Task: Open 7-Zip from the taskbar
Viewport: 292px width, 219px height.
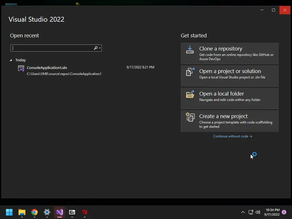Action: coord(72,212)
